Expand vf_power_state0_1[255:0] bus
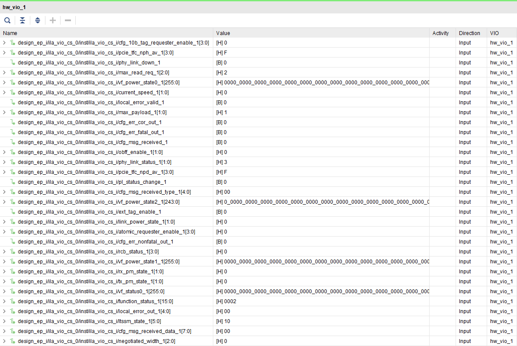 (x=4, y=82)
